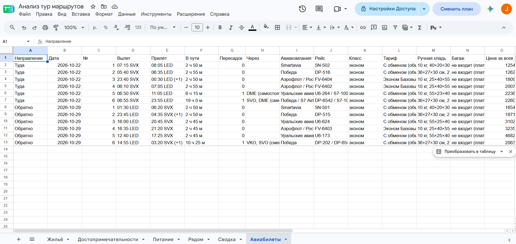Open the fill color picker
This screenshot has height=244, width=516.
[266, 27]
